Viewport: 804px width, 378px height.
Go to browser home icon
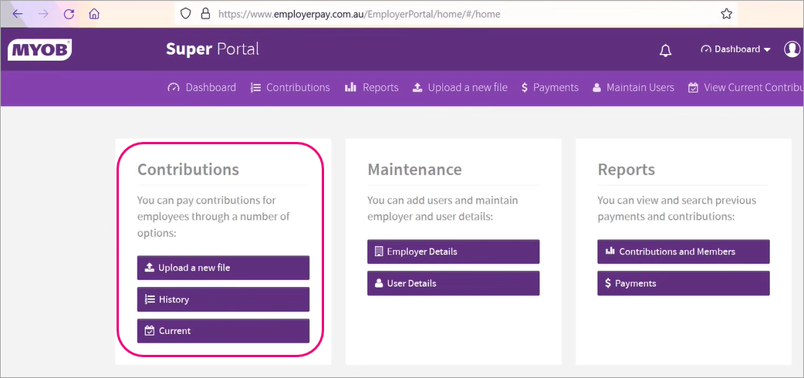[x=94, y=14]
